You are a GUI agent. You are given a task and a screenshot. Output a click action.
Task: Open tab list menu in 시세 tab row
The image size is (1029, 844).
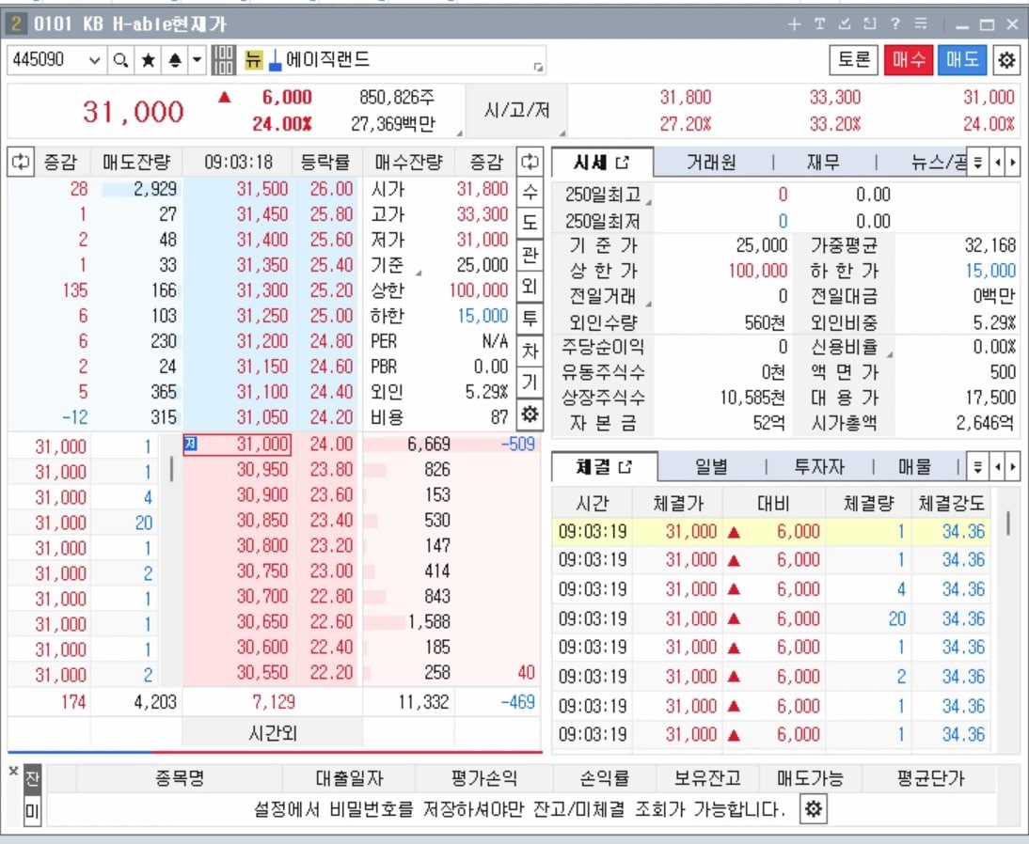tap(978, 162)
